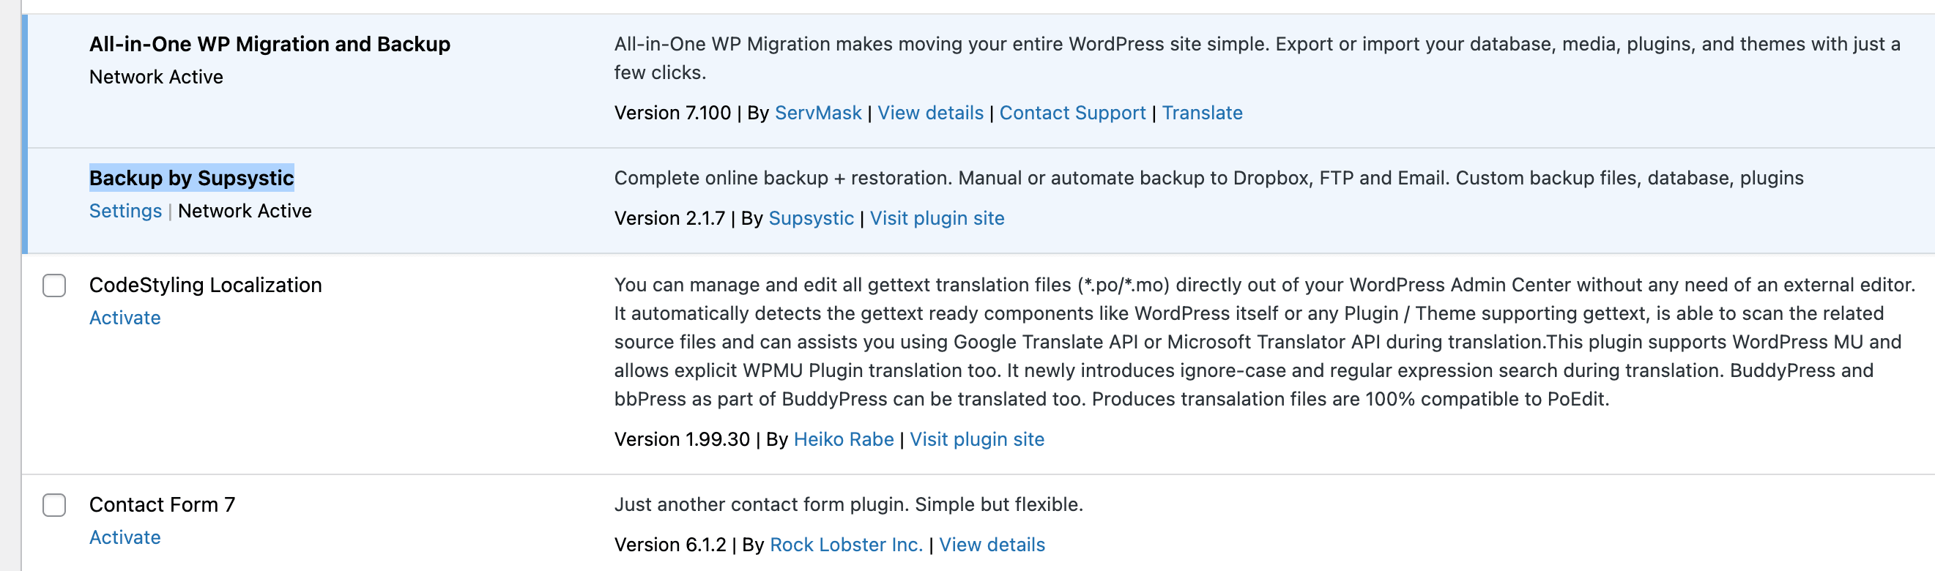Screen dimensions: 1935x571
Task: Open the Translate link
Action: point(1202,113)
